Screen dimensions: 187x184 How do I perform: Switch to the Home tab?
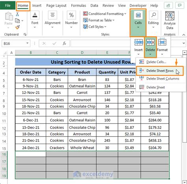click(23, 6)
